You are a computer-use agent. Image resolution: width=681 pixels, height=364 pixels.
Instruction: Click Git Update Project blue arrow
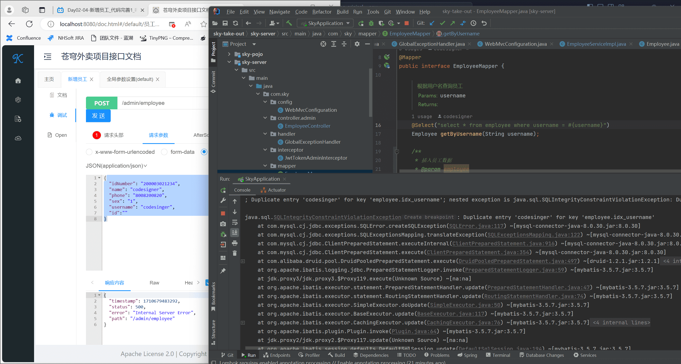[x=432, y=23]
